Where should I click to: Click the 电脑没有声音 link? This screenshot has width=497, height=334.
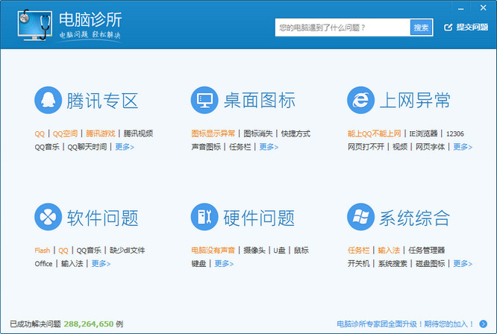(x=213, y=250)
